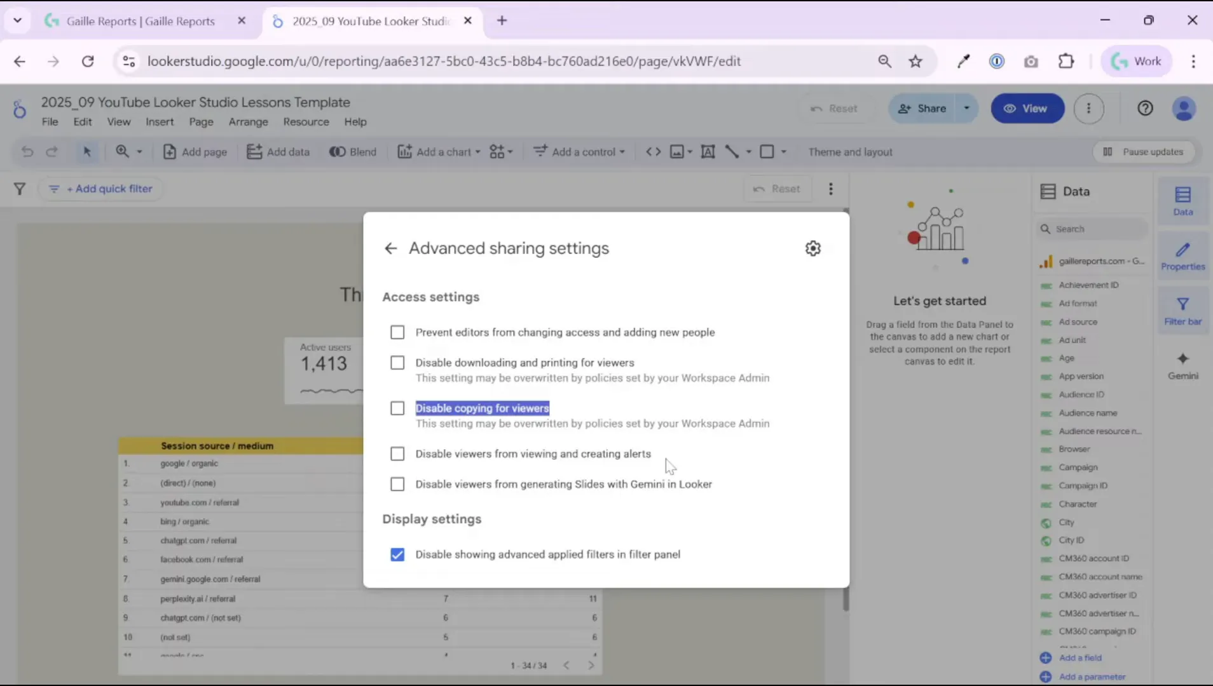
Task: Open the Properties panel
Action: [1182, 255]
